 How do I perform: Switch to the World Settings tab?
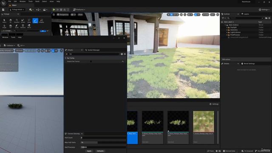click(x=248, y=64)
